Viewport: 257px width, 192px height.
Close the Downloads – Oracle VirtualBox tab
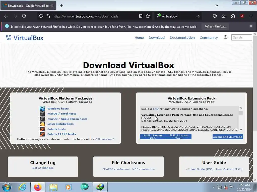pyautogui.click(x=52, y=5)
